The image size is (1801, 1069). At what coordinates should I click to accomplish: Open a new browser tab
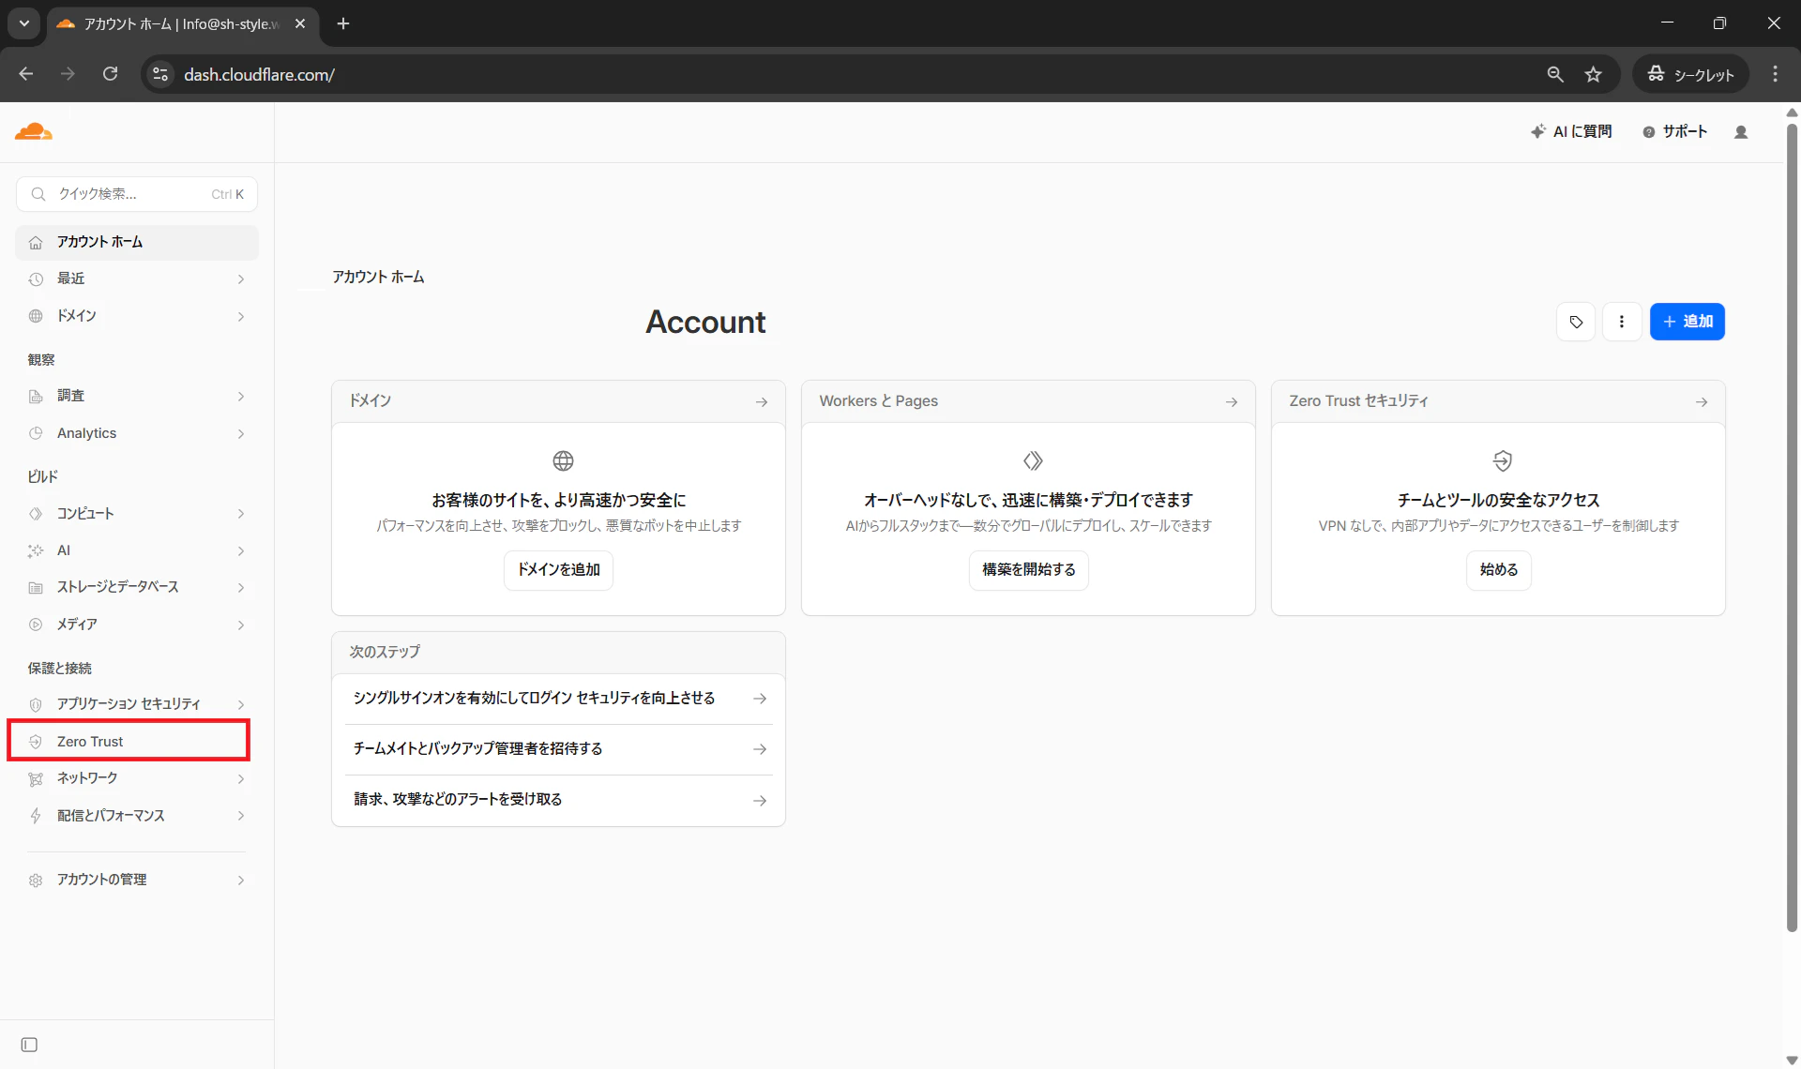coord(343,23)
